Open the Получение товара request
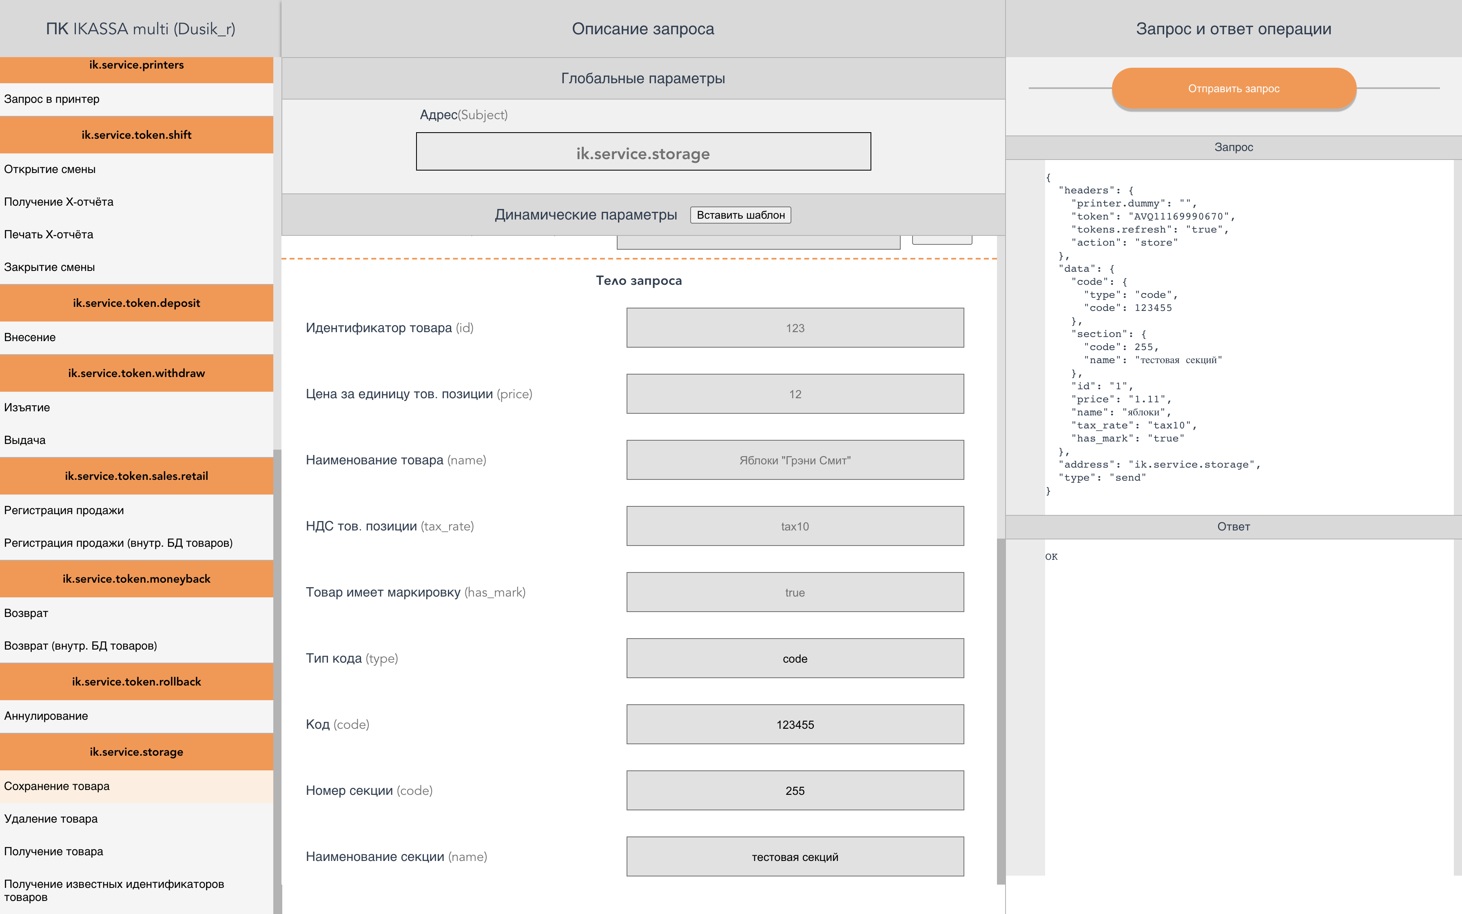 [x=54, y=851]
